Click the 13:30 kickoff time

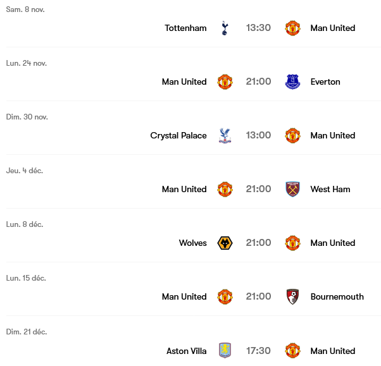[258, 28]
